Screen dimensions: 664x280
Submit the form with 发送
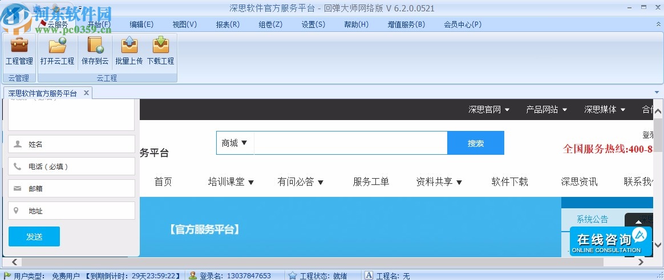tap(34, 237)
